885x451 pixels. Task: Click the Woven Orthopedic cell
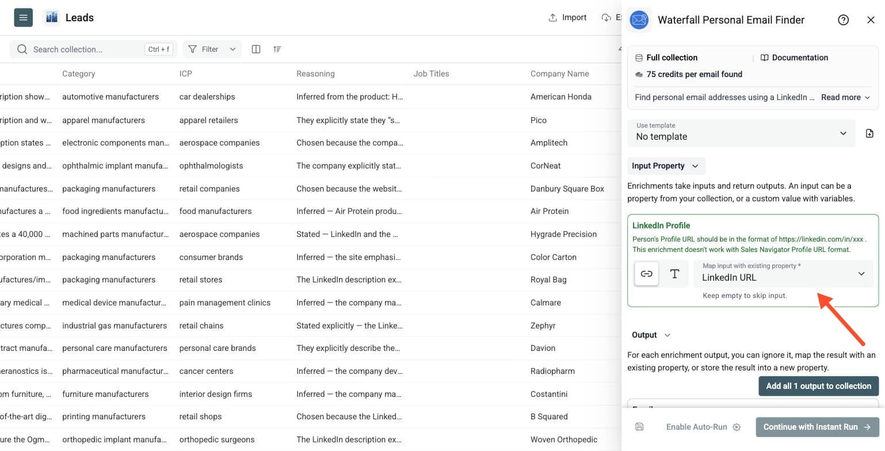click(564, 439)
